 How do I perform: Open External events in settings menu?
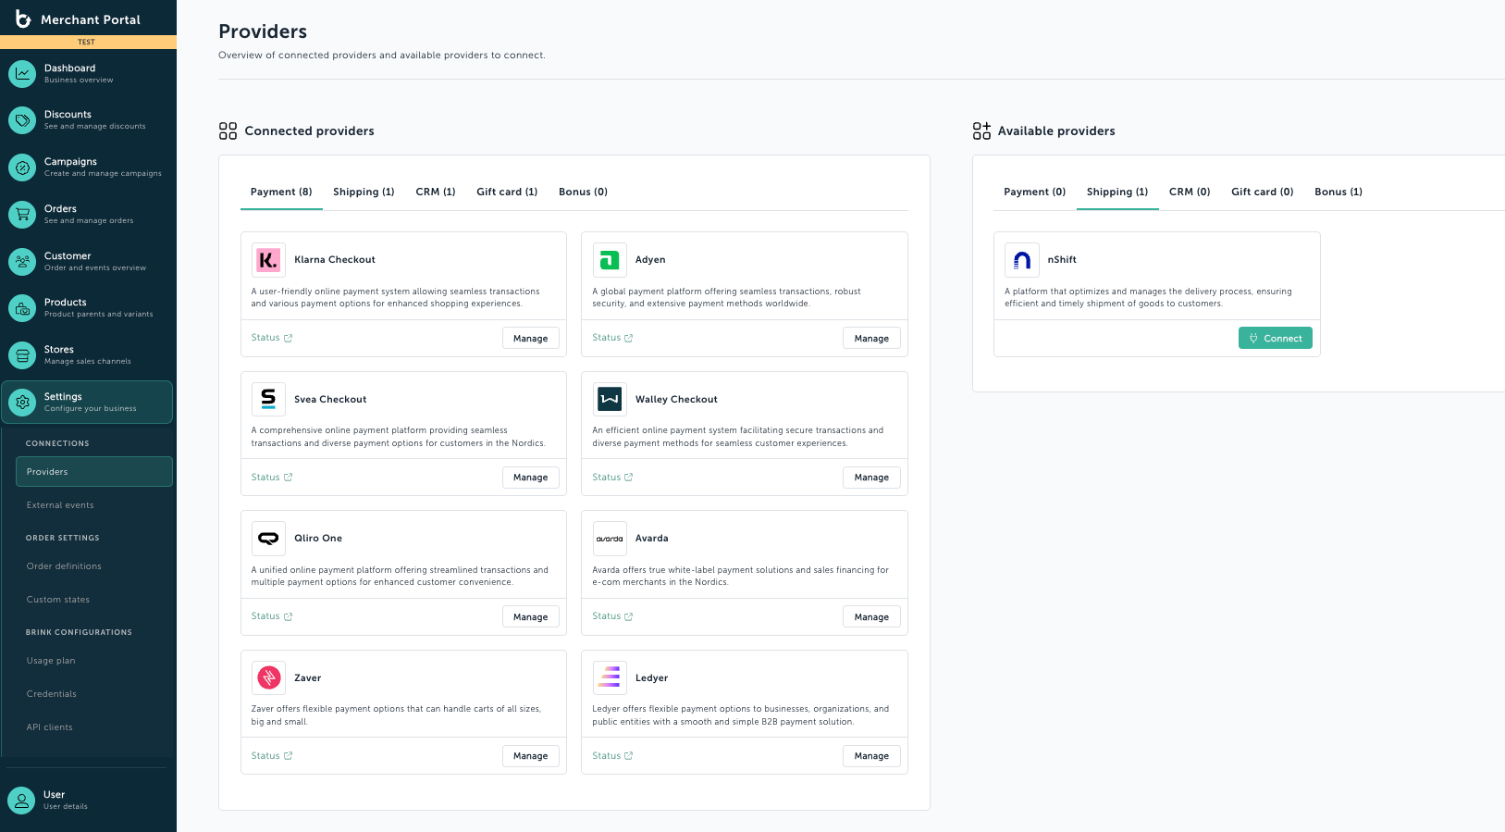60,505
